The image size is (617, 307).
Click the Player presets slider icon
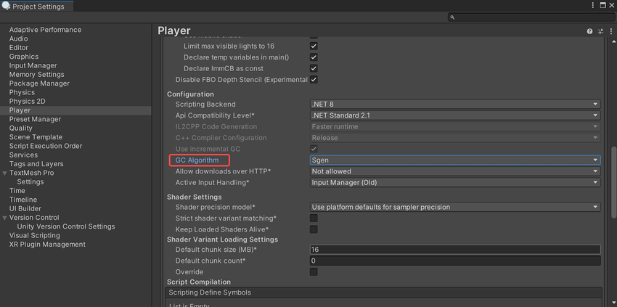click(x=600, y=31)
